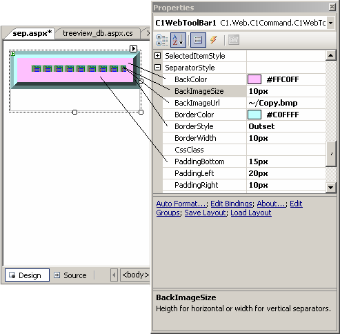Click the disabled Property Pages icon

[234, 40]
